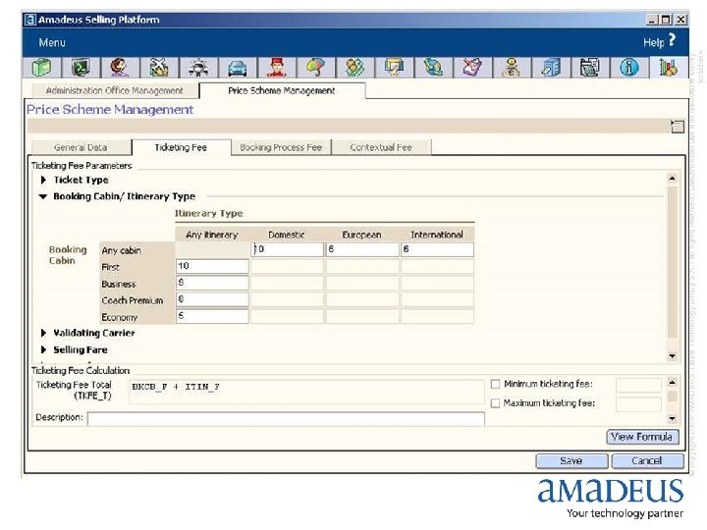Click the Amadeus app icon in title bar
707x530 pixels.
tap(30, 20)
